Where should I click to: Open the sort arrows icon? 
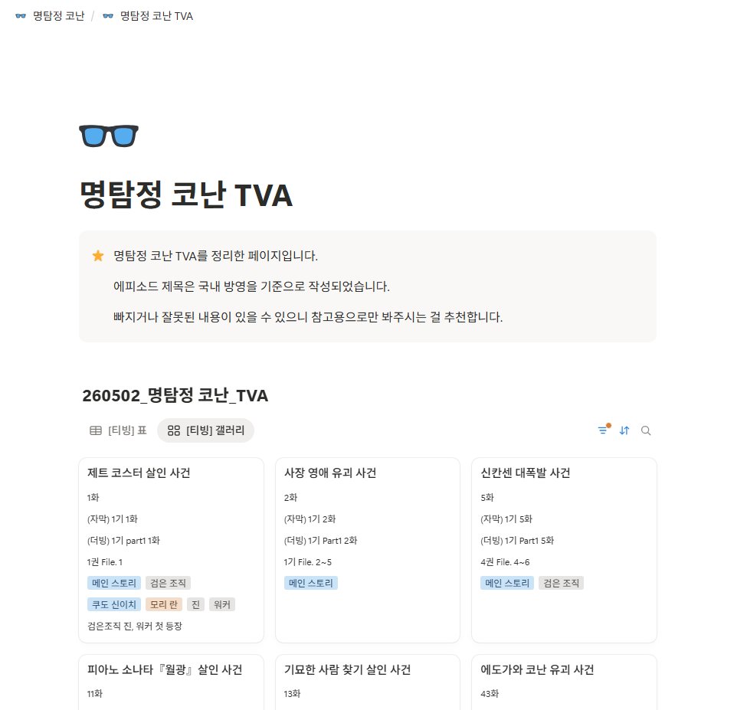click(624, 430)
